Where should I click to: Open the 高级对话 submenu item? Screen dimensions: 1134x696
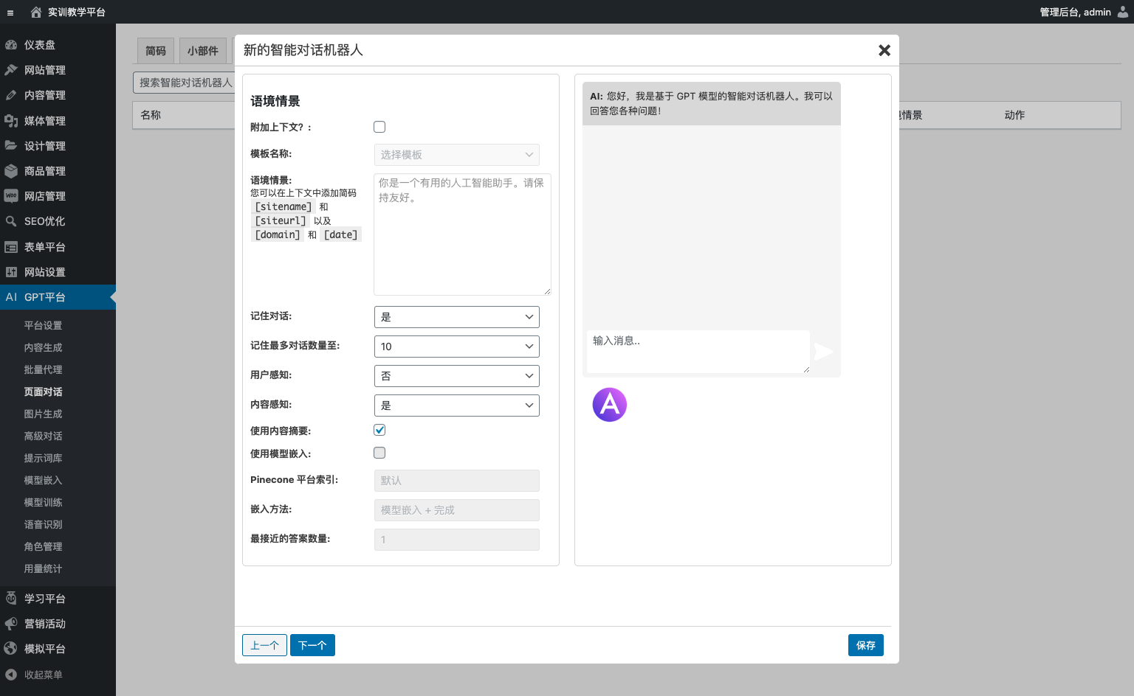coord(43,436)
